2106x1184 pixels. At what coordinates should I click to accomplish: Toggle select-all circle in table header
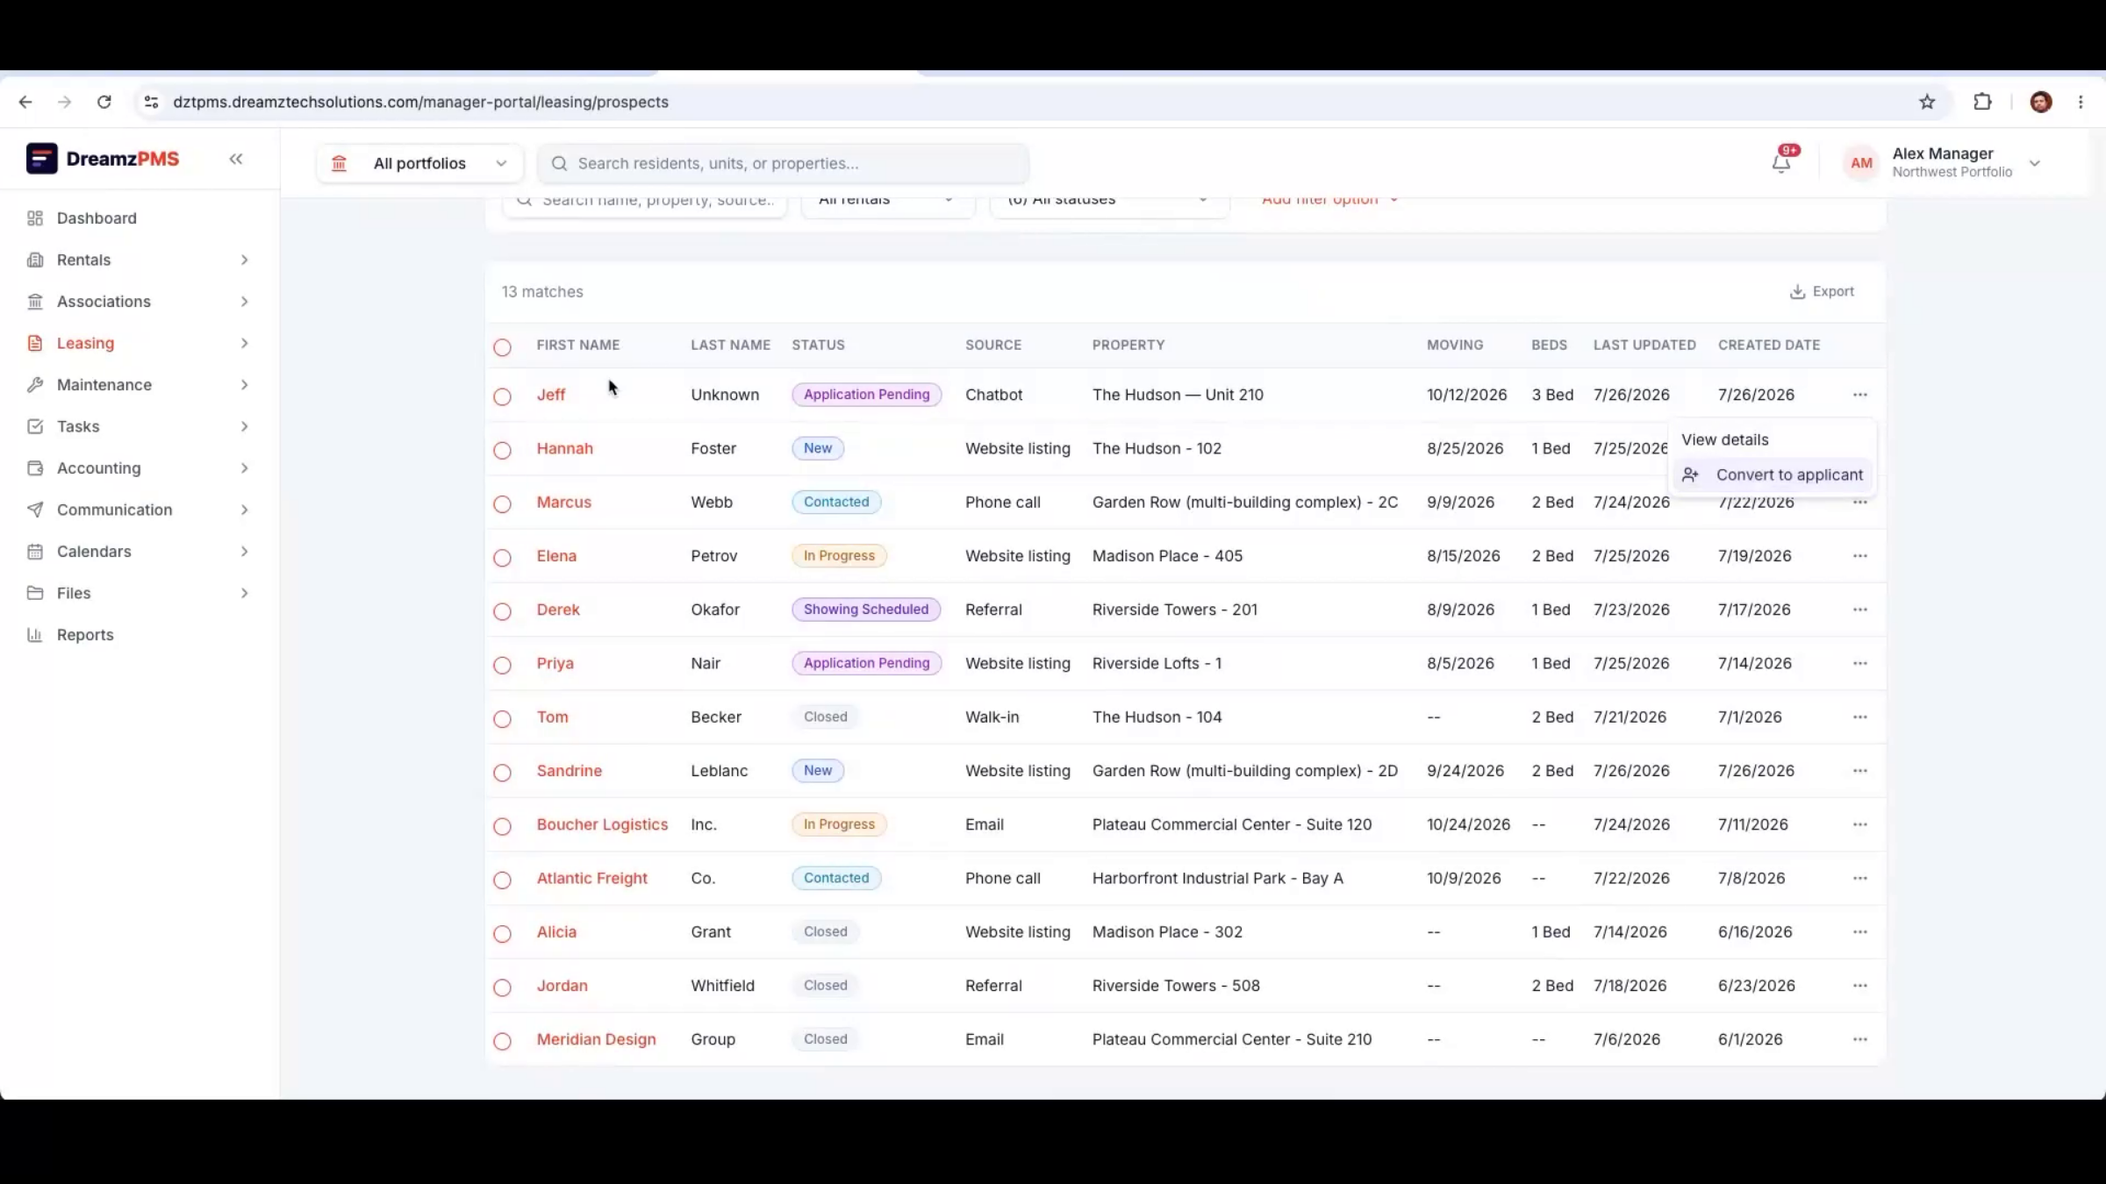click(502, 347)
